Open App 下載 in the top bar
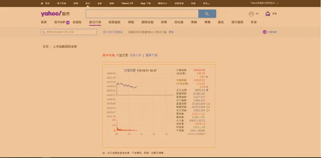This screenshot has width=321, height=158. click(146, 3)
